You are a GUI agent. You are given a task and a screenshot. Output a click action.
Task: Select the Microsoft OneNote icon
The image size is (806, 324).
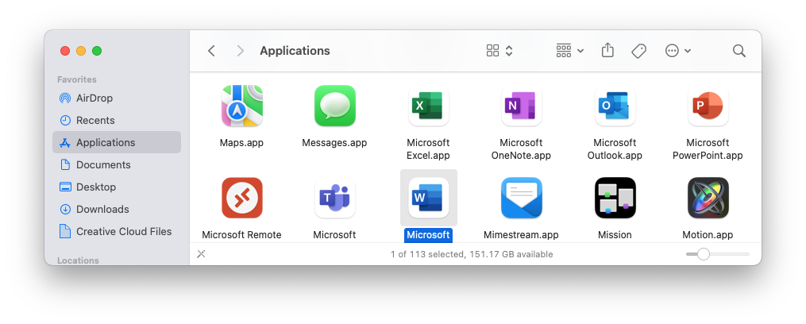coord(521,106)
